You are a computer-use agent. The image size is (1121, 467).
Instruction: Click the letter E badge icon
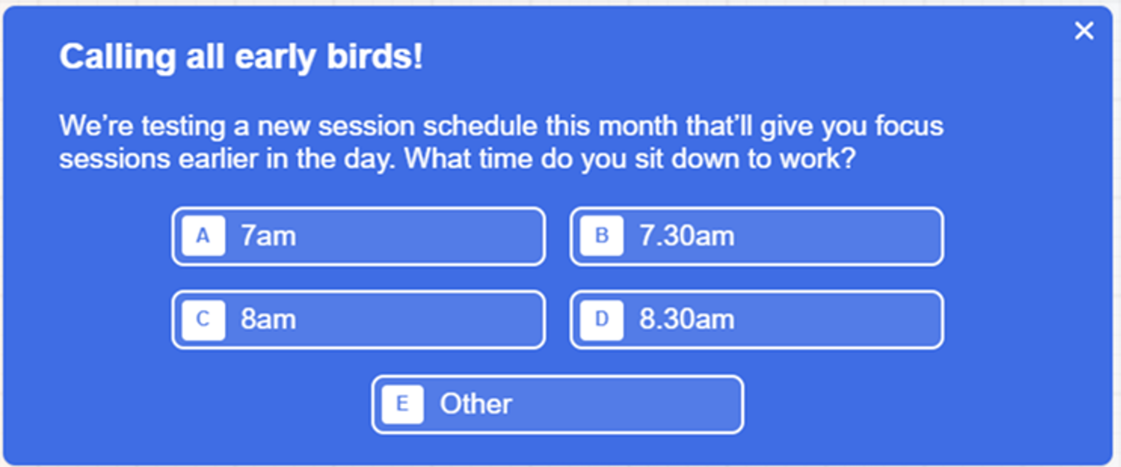click(x=402, y=404)
